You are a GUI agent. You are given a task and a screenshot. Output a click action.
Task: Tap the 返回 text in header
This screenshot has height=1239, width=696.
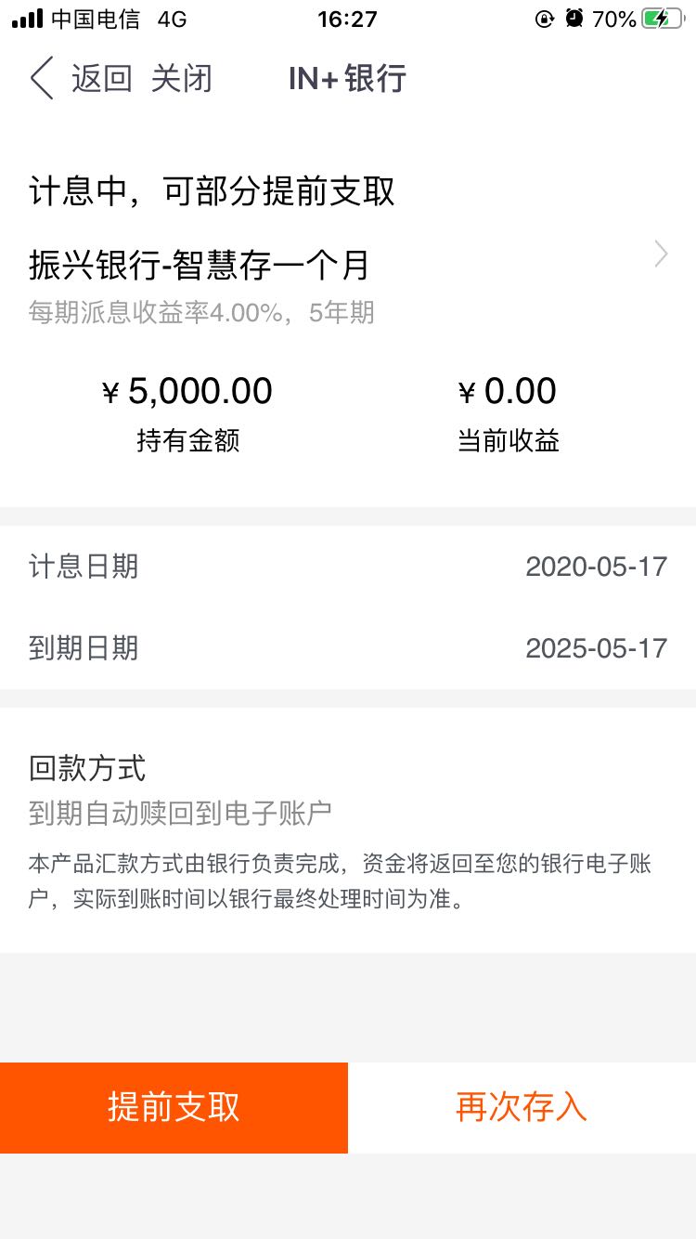(102, 79)
